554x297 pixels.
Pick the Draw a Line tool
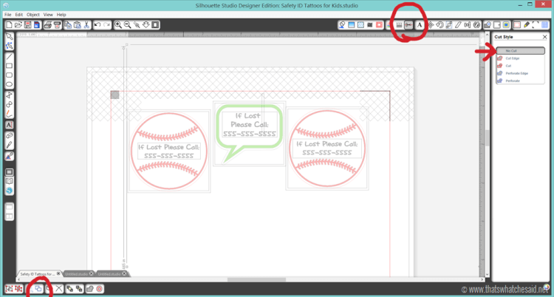[10, 57]
